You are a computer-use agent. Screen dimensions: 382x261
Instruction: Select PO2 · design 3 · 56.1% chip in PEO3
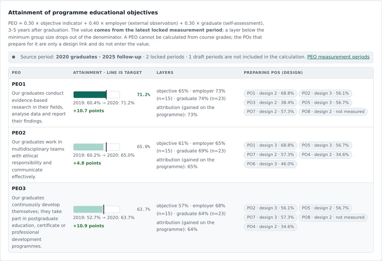tap(271, 208)
